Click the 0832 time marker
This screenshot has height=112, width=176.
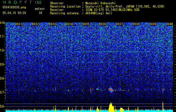point(36,24)
